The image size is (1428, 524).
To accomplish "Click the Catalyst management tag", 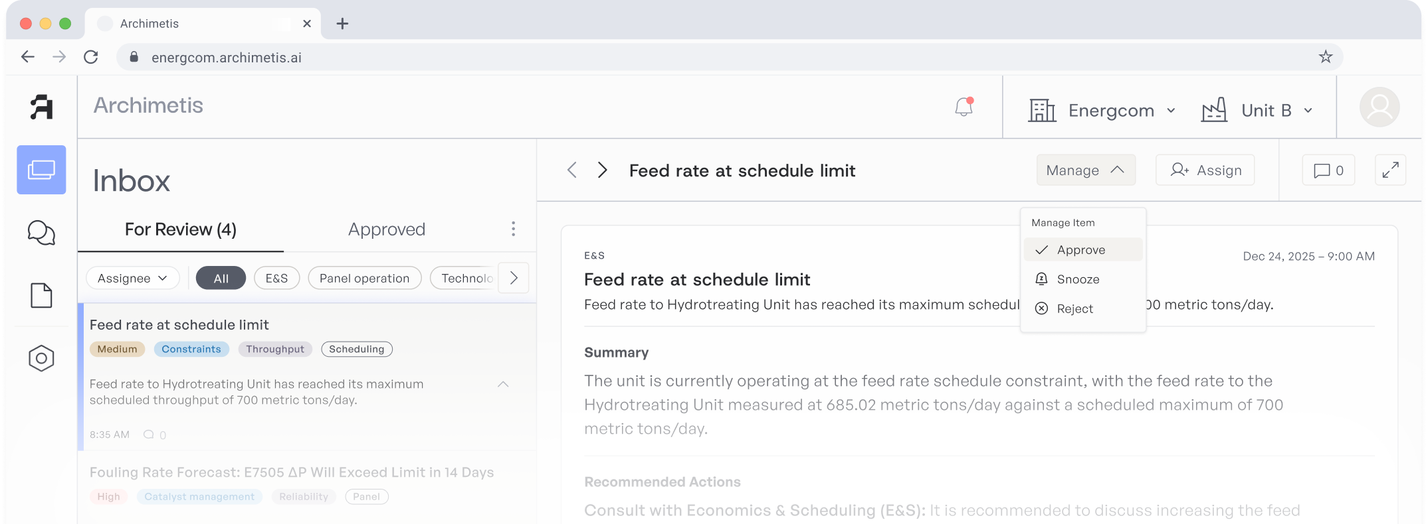I will coord(199,497).
